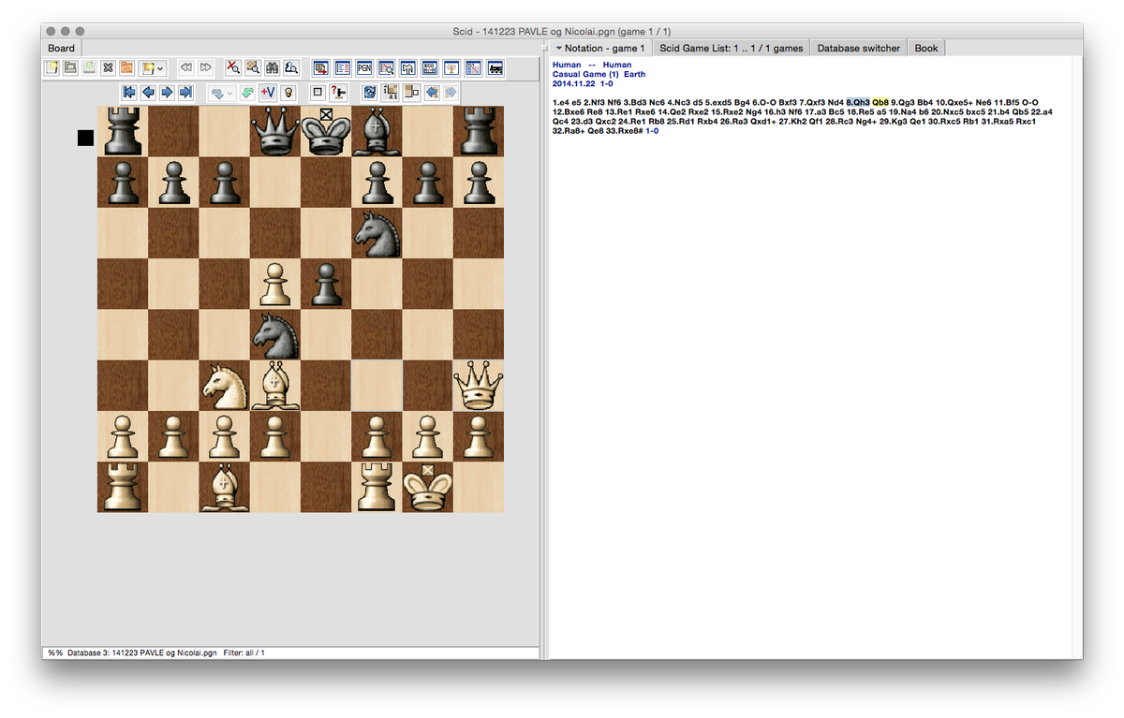Screen dimensions: 1124x718
Task: Close the current database (X icon)
Action: coord(108,67)
